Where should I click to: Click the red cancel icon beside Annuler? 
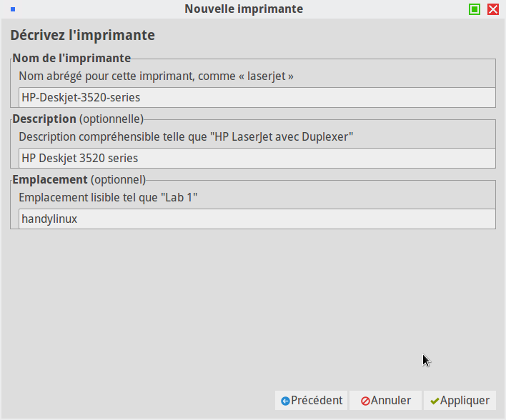[x=365, y=401]
